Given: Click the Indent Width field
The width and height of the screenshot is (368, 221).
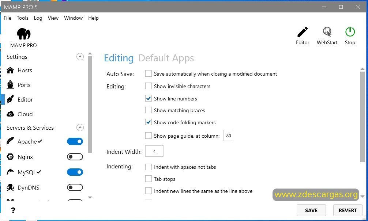Looking at the screenshot, I should click(x=154, y=151).
